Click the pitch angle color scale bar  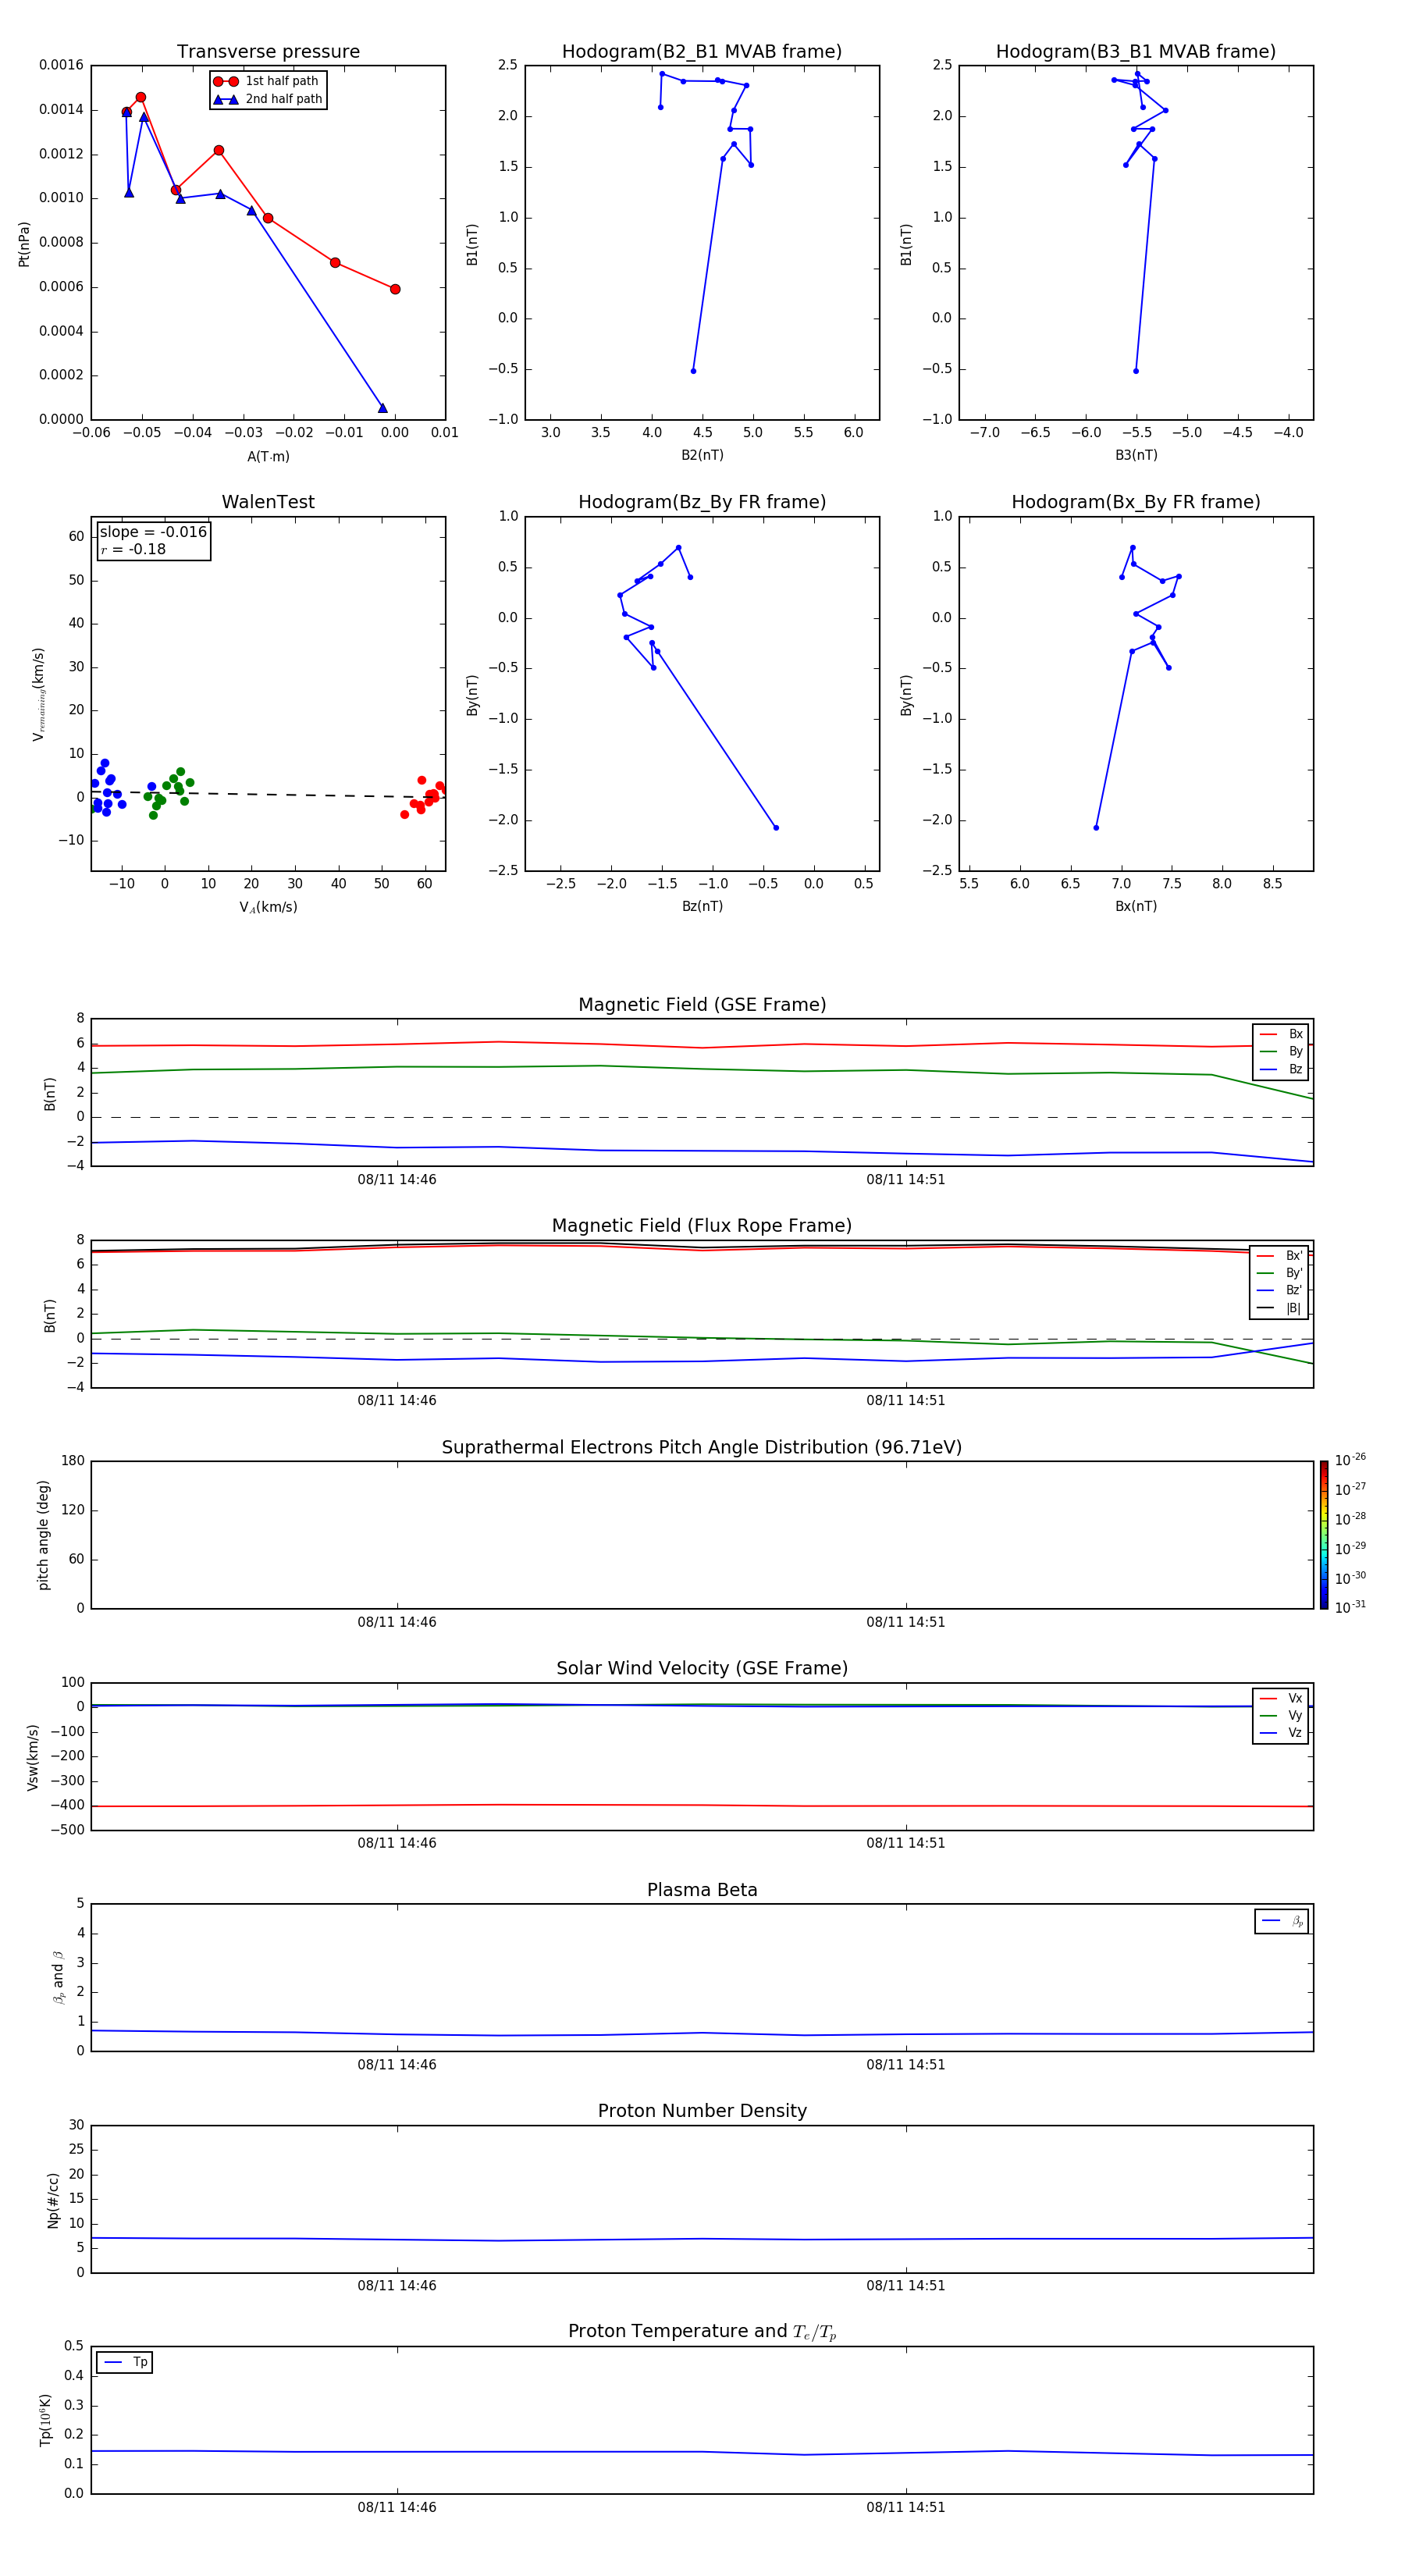1324,1535
